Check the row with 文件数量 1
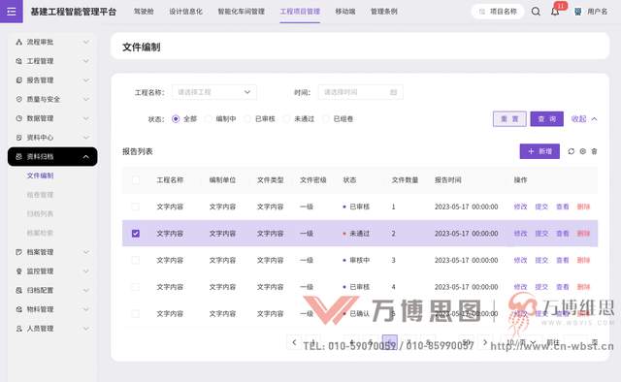Viewport: 621px width, 382px height. point(136,207)
